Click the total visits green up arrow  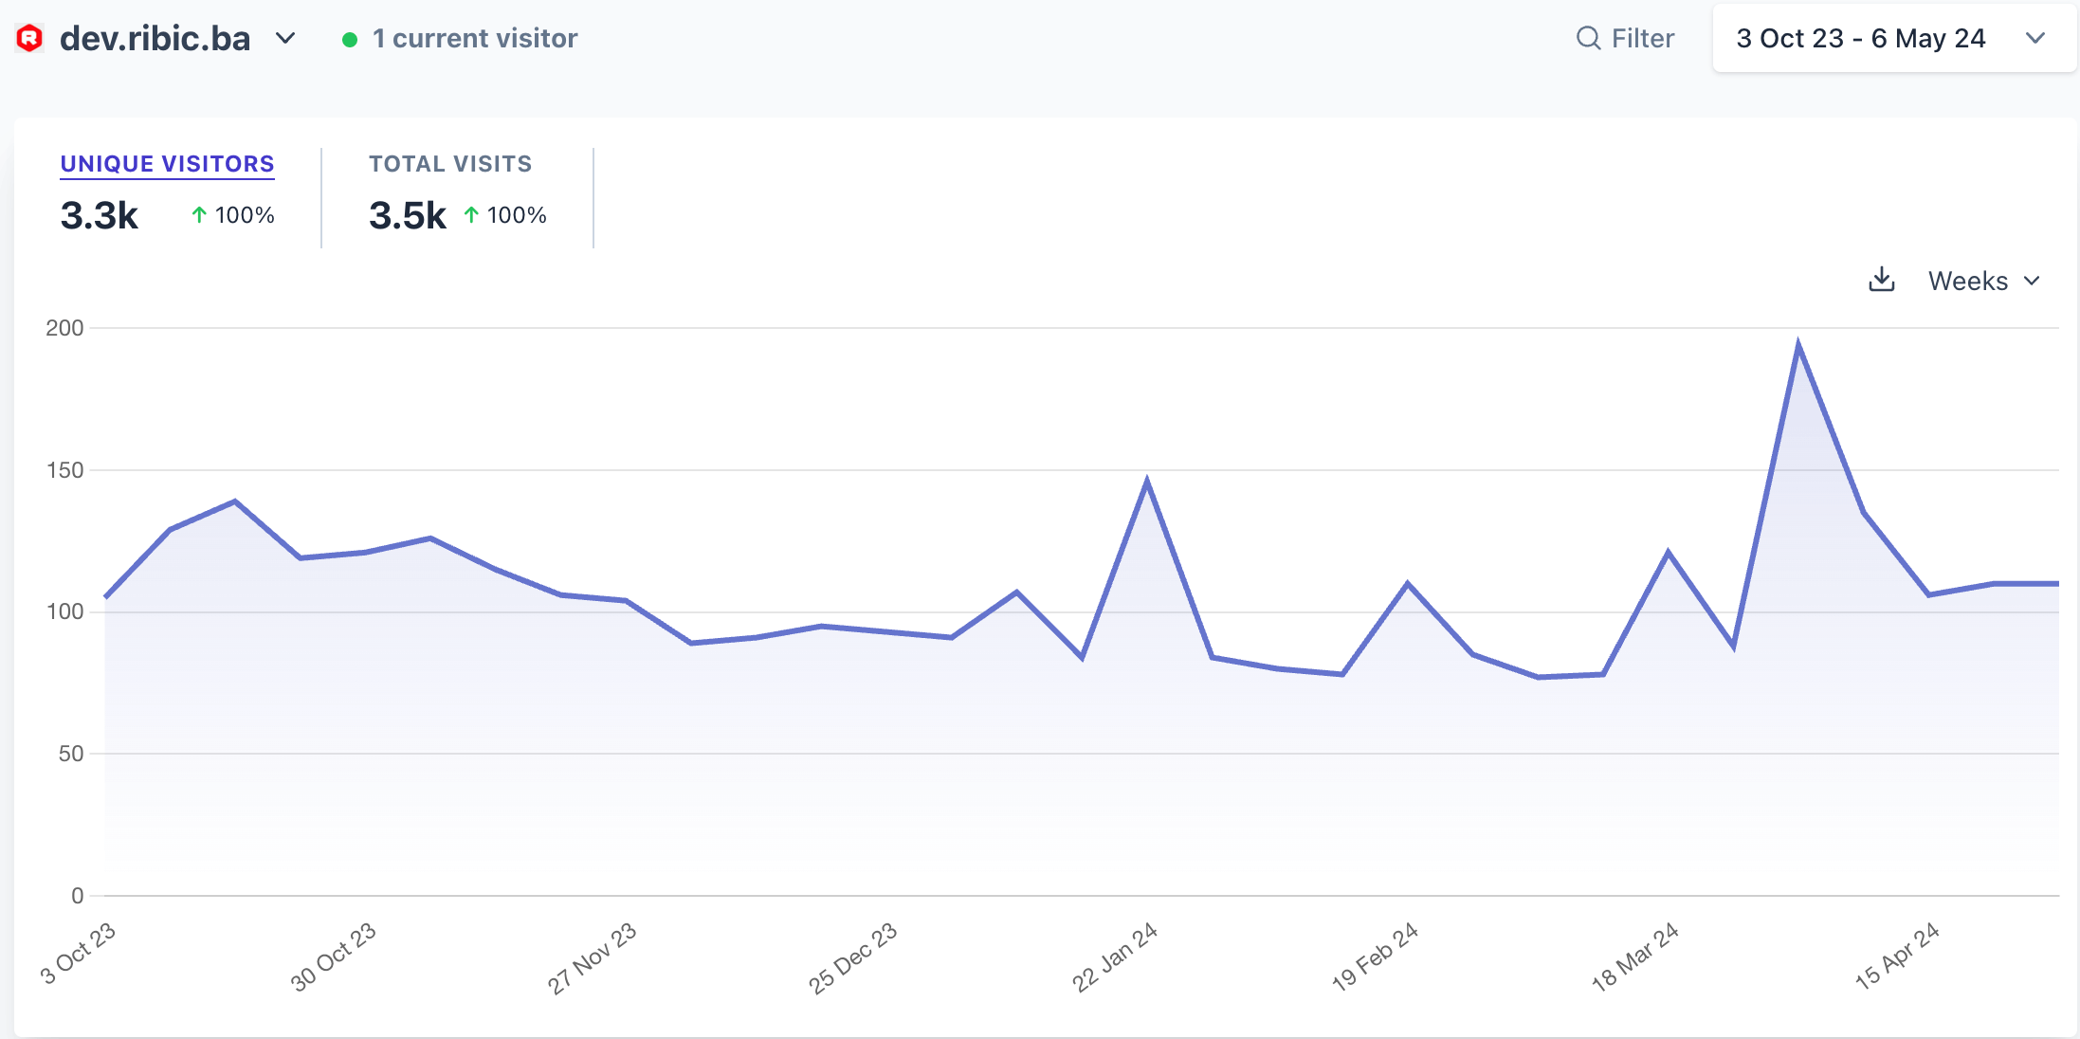coord(471,215)
